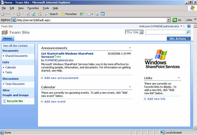The height and width of the screenshot is (135, 197).
Task: Click the Windows SharePoint Services logo
Action: [162, 59]
